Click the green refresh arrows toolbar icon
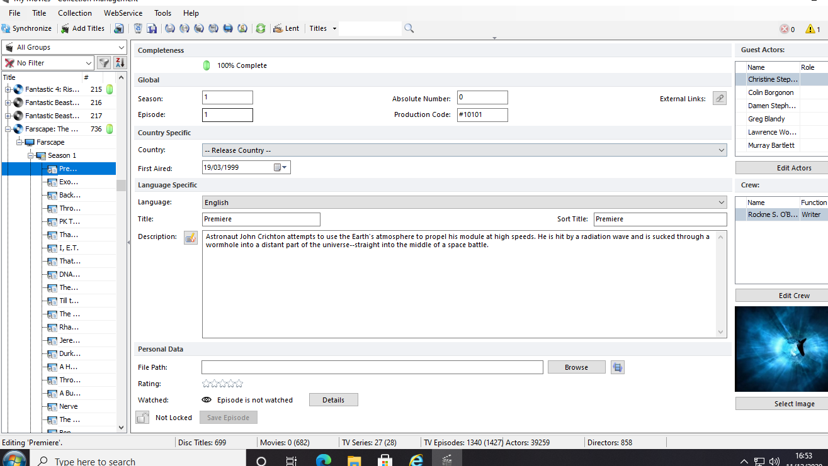828x466 pixels. (261, 28)
